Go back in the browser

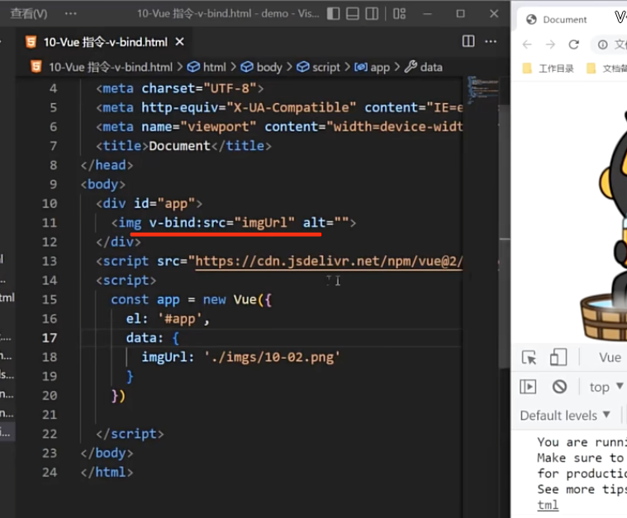click(527, 45)
